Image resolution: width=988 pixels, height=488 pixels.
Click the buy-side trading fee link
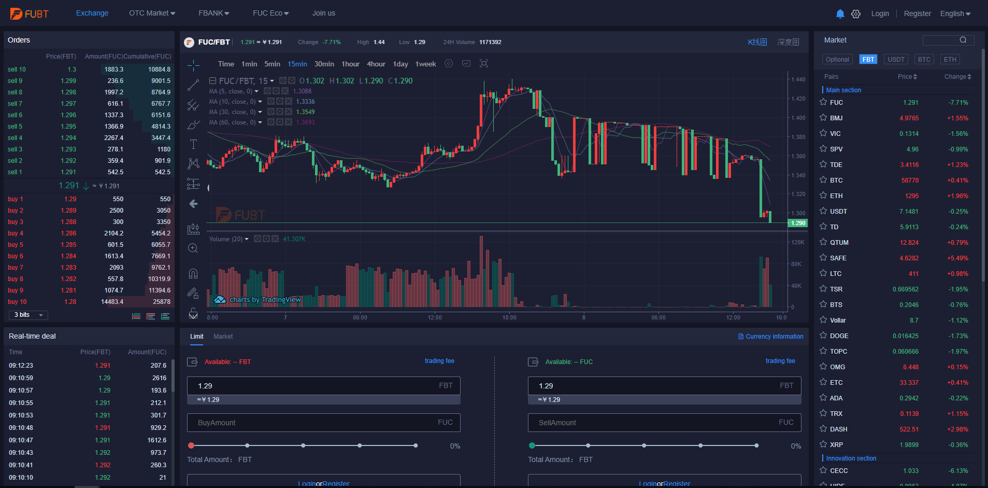(x=439, y=361)
